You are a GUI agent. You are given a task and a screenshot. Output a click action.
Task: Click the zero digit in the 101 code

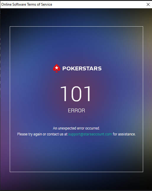76,93
